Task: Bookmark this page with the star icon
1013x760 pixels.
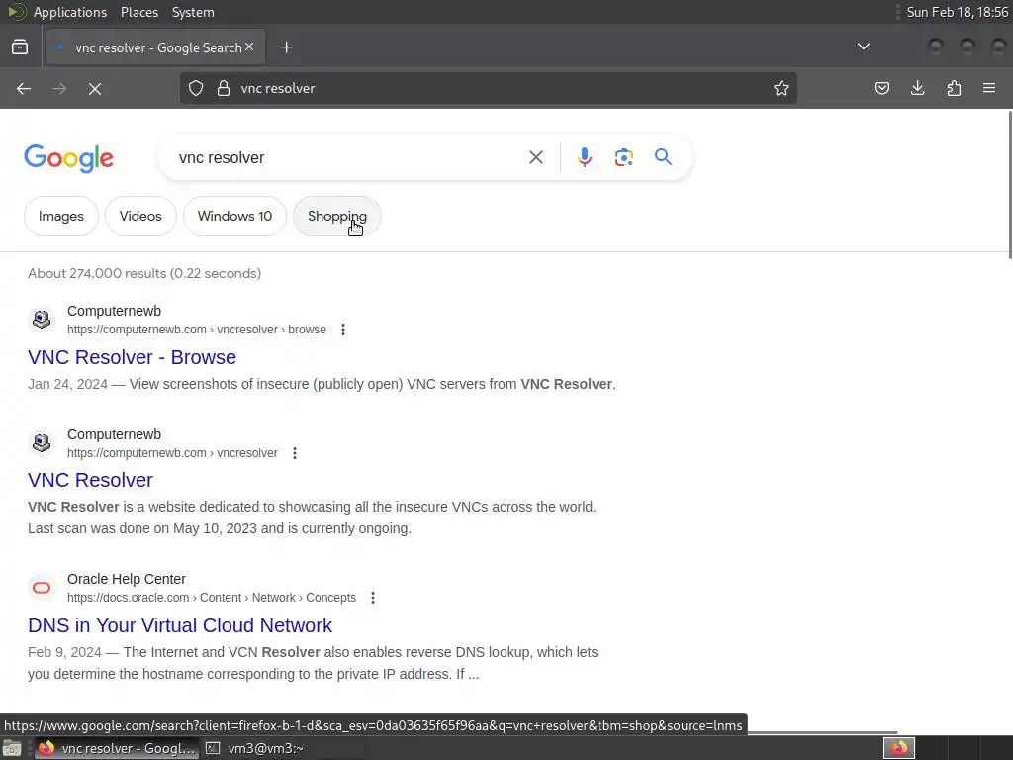Action: point(782,88)
